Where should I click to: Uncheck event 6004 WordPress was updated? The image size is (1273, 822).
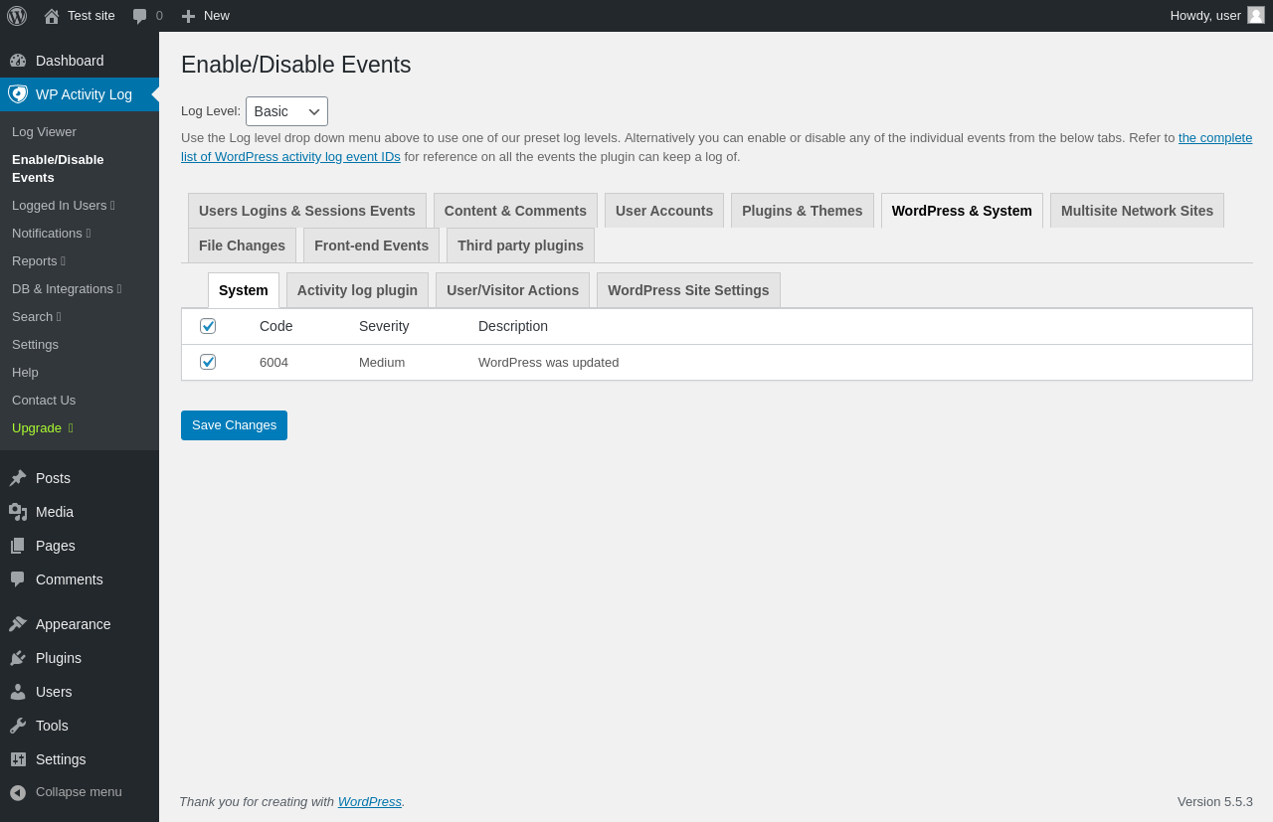tap(208, 362)
